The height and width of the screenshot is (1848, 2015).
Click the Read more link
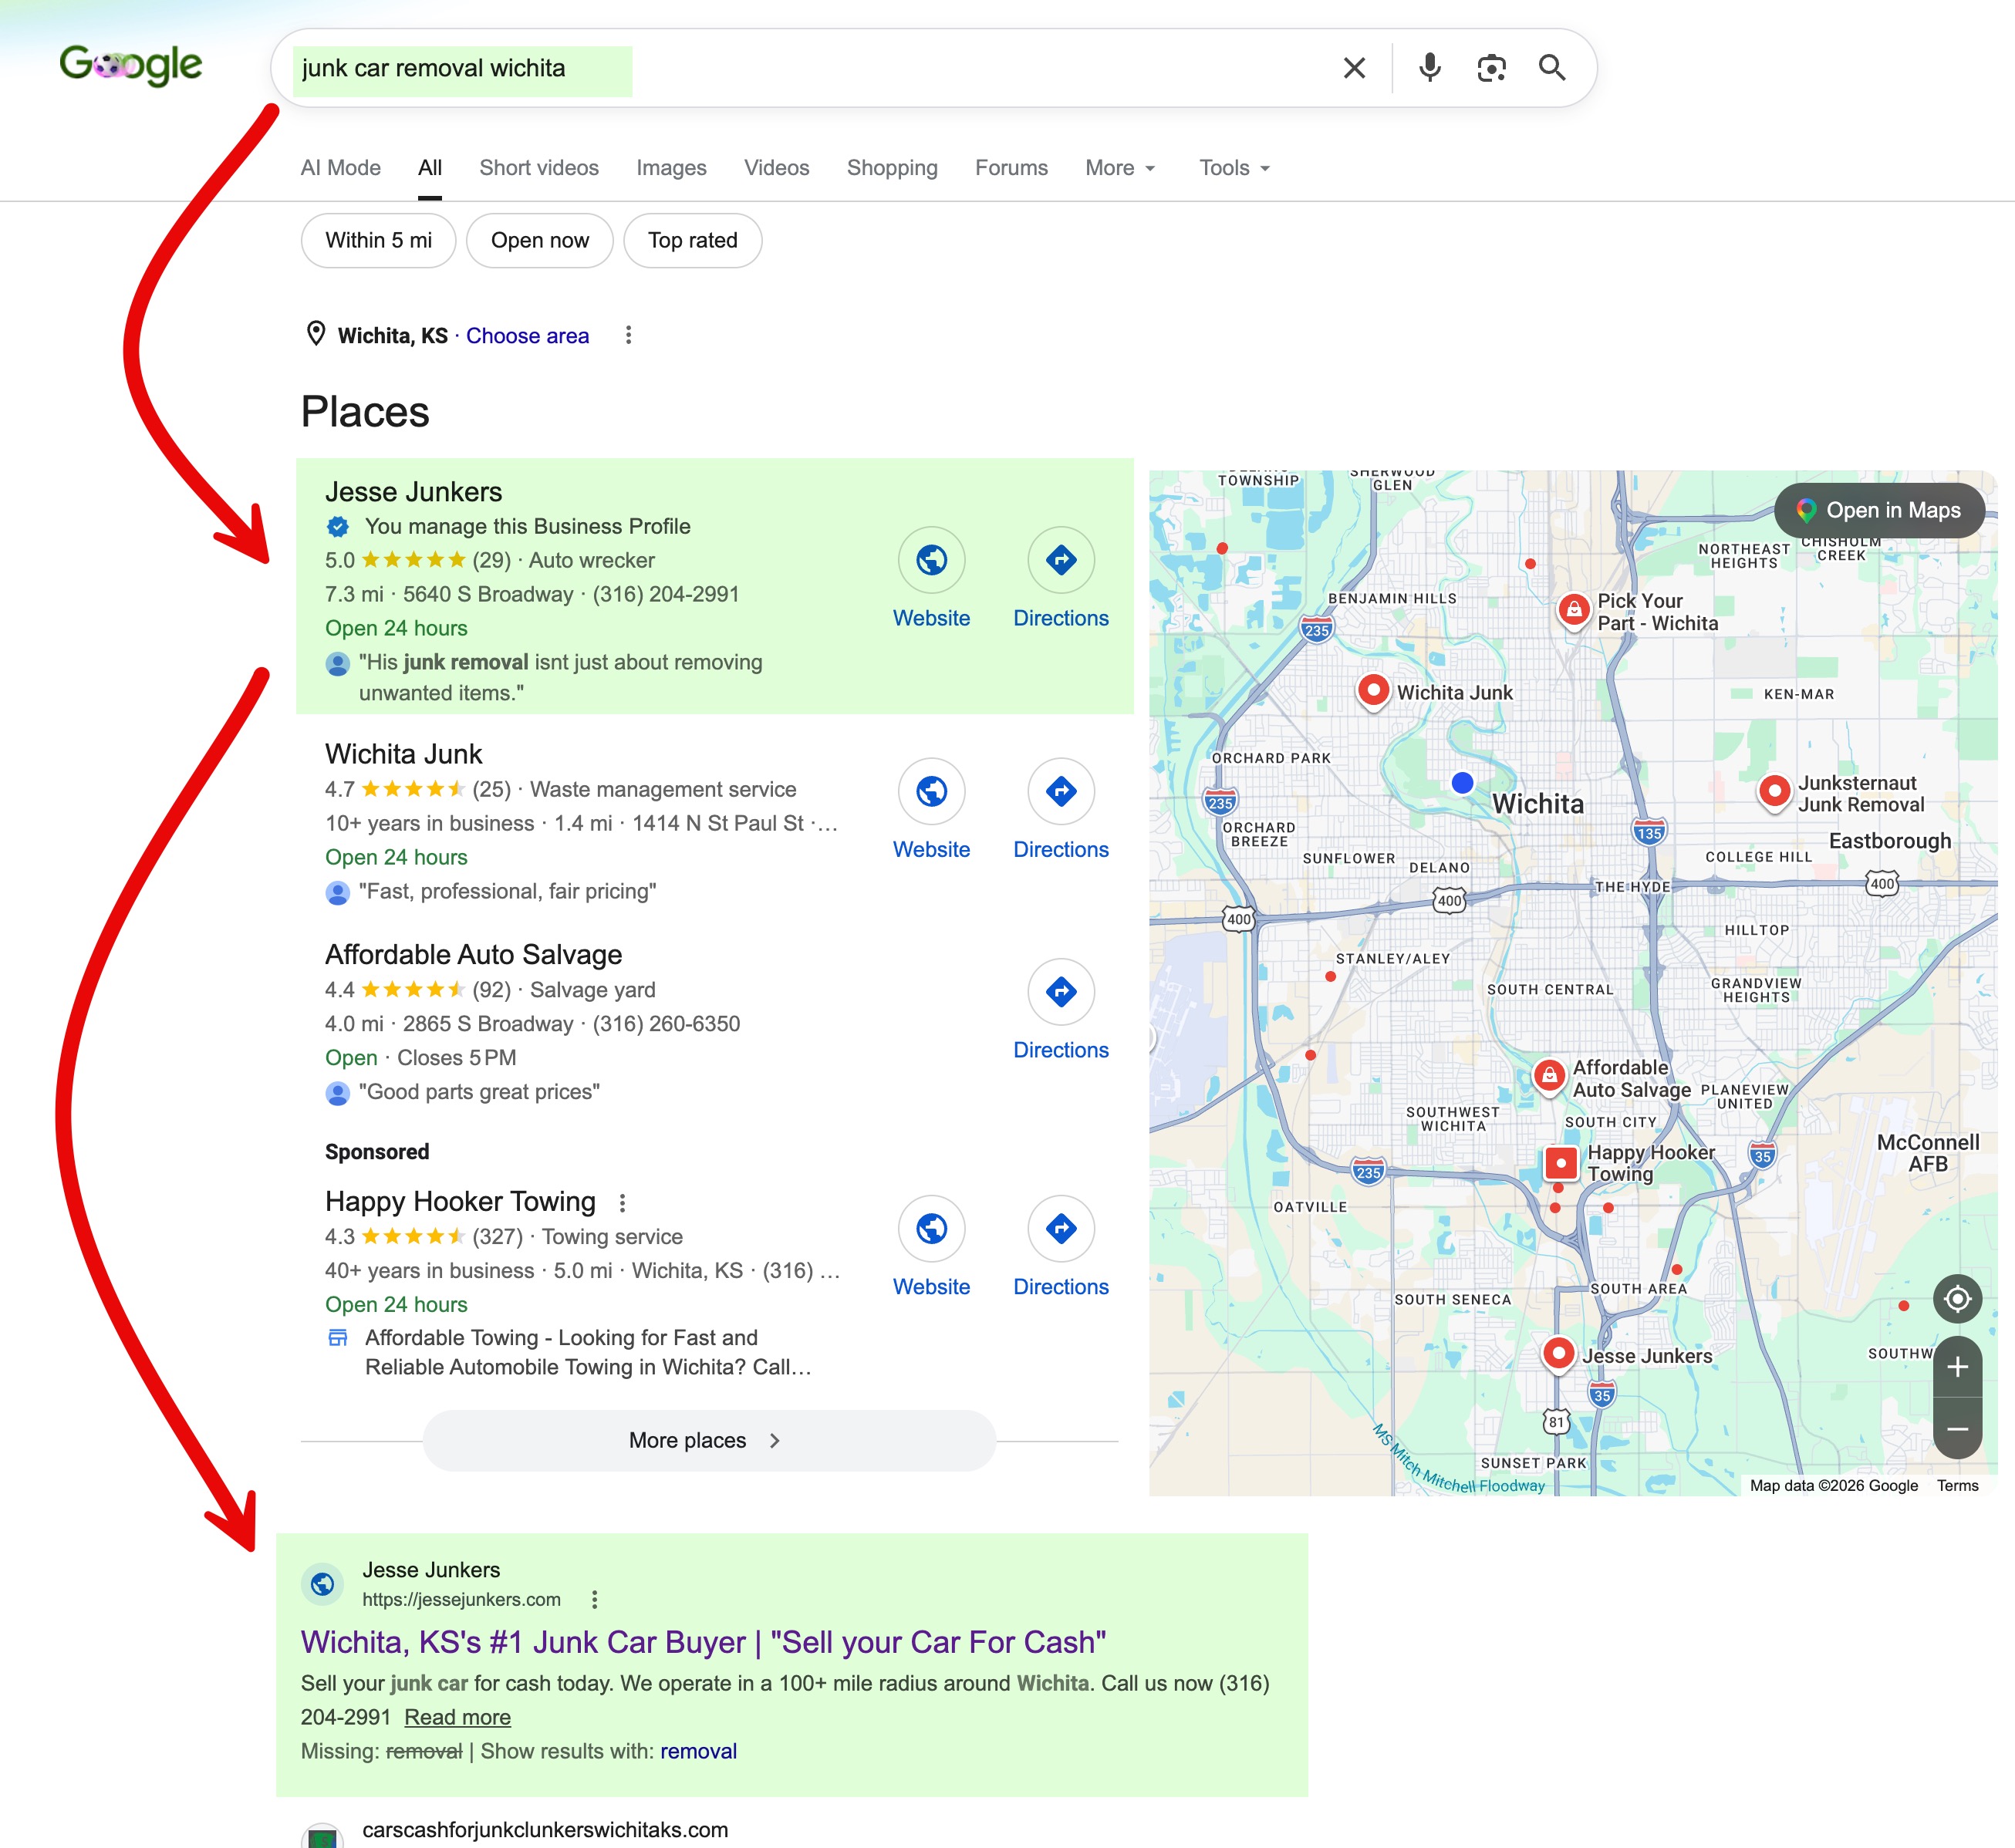pyautogui.click(x=457, y=1717)
